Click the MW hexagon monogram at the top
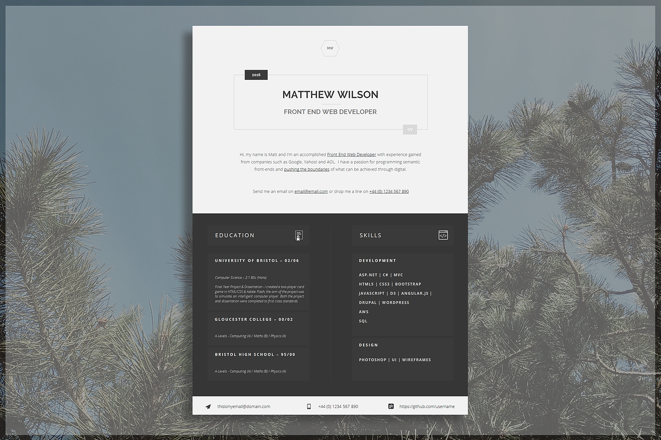The width and height of the screenshot is (661, 440). pos(330,48)
